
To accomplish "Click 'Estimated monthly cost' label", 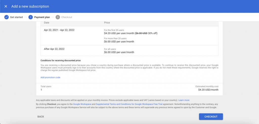I will [207, 86].
